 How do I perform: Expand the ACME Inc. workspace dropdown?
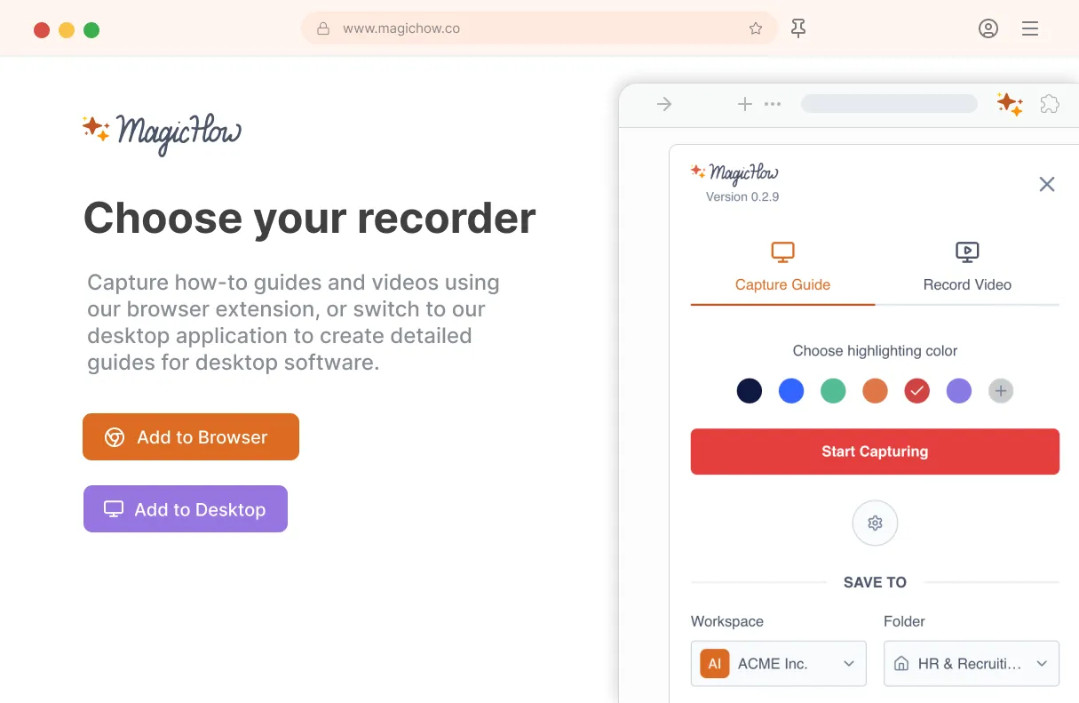point(779,663)
